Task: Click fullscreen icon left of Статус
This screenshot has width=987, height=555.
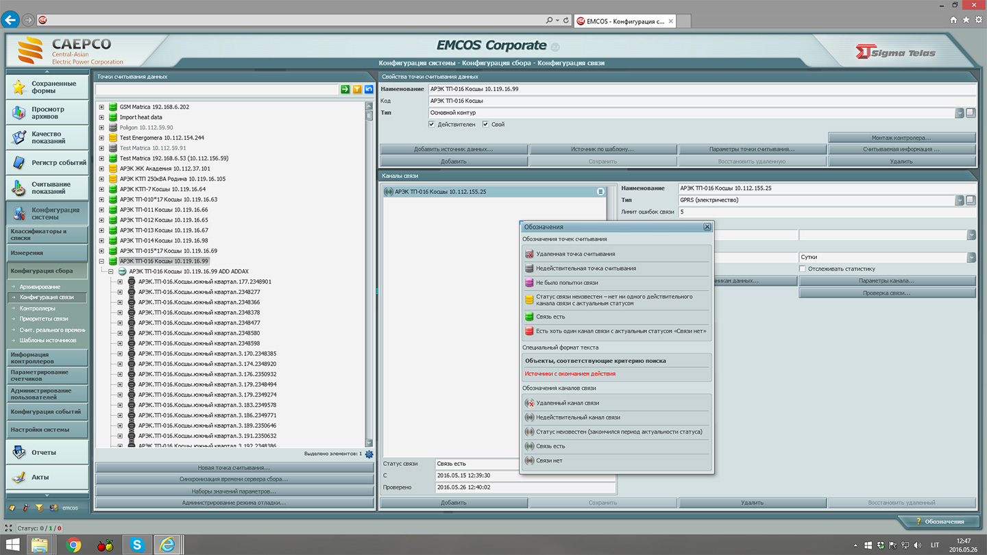Action: coord(9,528)
